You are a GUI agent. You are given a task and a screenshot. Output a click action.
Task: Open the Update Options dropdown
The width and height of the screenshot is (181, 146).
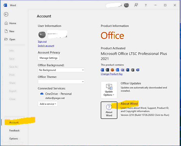point(109,90)
